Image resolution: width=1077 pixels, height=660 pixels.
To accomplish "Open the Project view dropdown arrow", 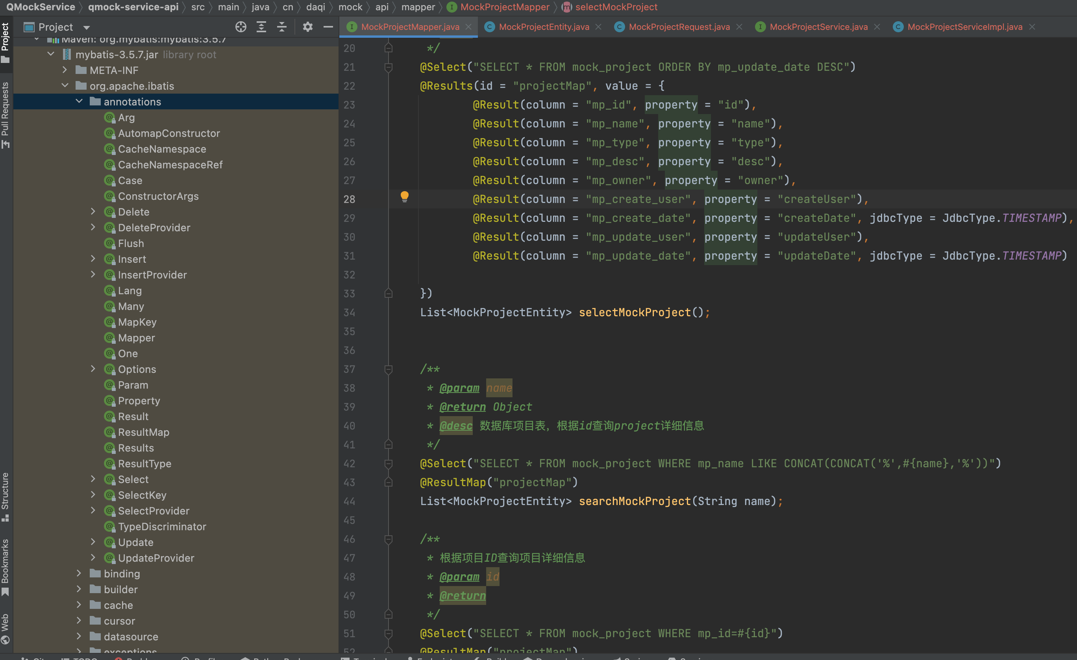I will click(87, 28).
